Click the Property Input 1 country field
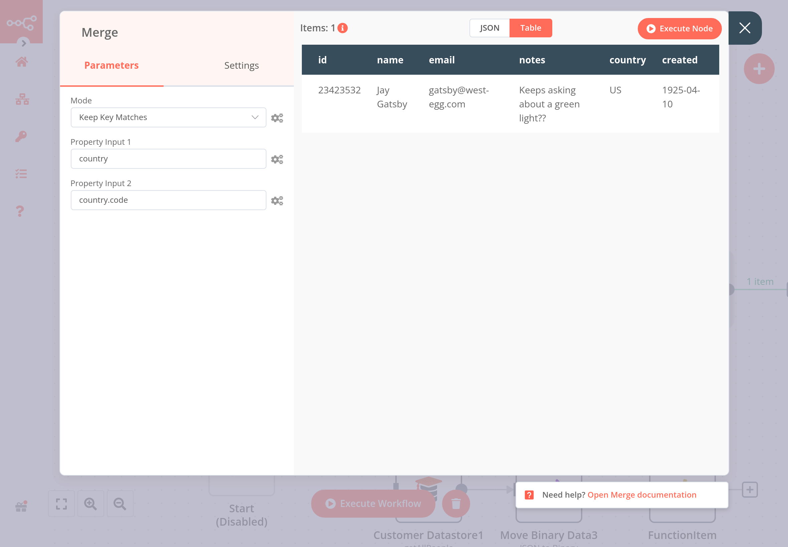 pyautogui.click(x=168, y=159)
